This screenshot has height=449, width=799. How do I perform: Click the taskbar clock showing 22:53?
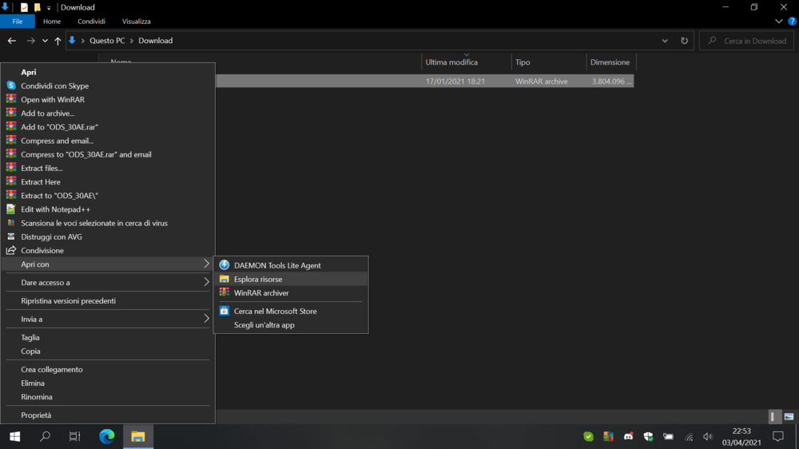[741, 437]
